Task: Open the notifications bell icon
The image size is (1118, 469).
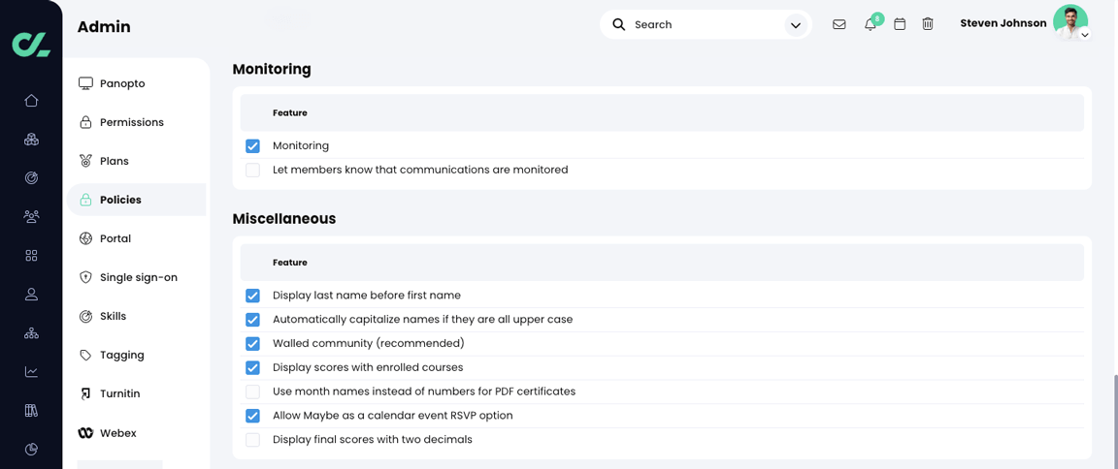Action: [x=870, y=25]
